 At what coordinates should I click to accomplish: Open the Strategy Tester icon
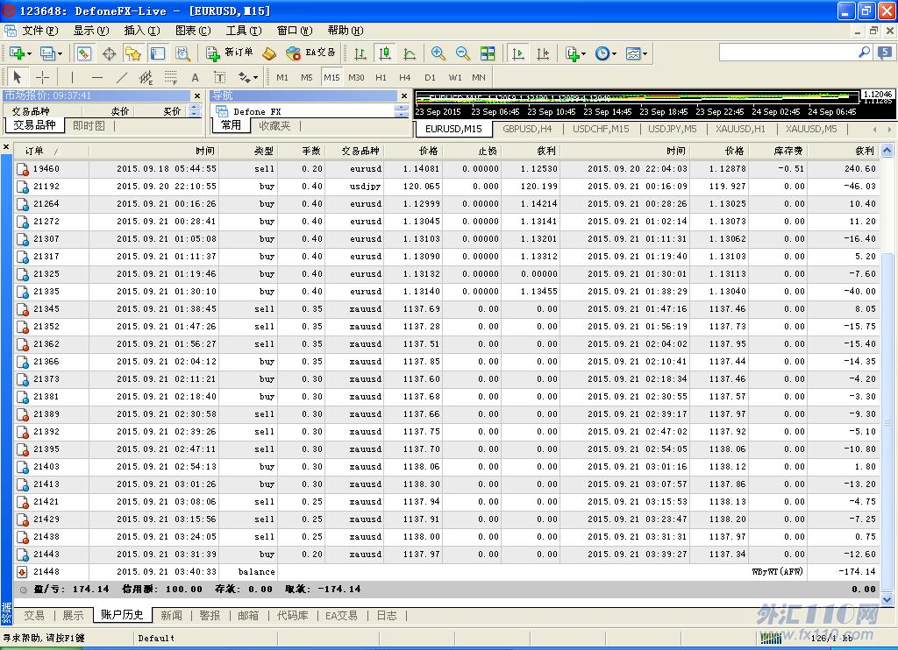tap(182, 53)
